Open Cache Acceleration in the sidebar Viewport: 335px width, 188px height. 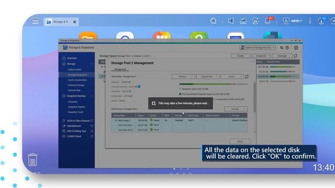coord(77,80)
